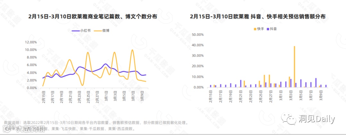
Task: Click 3月9日 on the line chart x-axis
Action: point(142,96)
